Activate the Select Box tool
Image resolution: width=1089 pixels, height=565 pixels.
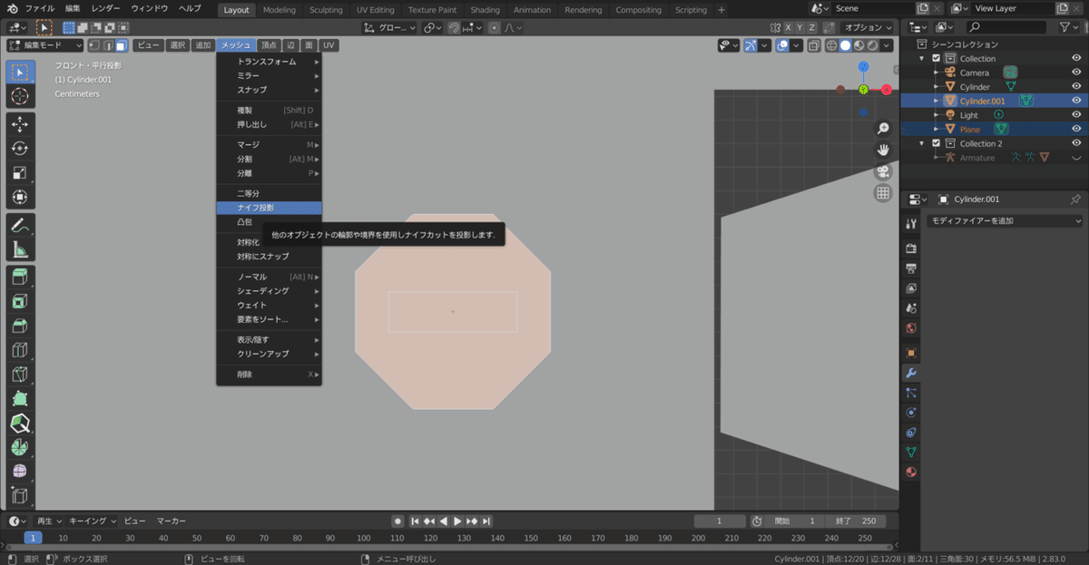click(20, 72)
